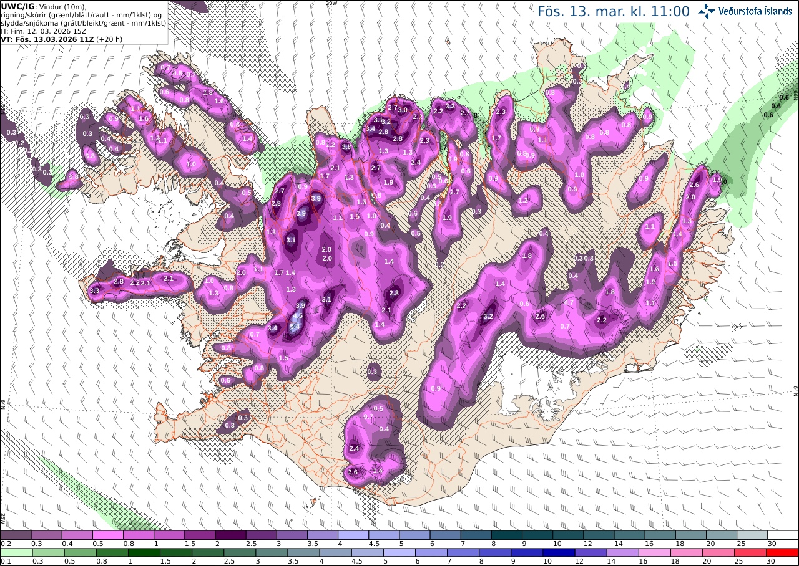
Task: Pick the top legend swatch labeled 25
Action: (x=752, y=535)
